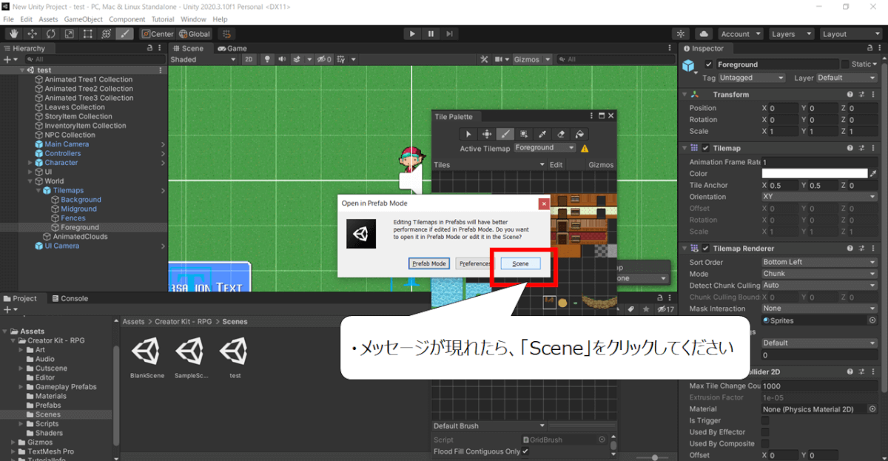Choose the Flood Fill bucket in Tile Palette
Image resolution: width=888 pixels, height=461 pixels.
579,134
